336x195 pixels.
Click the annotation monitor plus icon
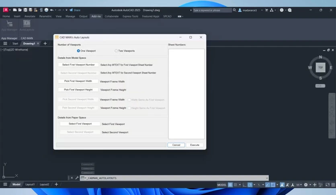315,185
